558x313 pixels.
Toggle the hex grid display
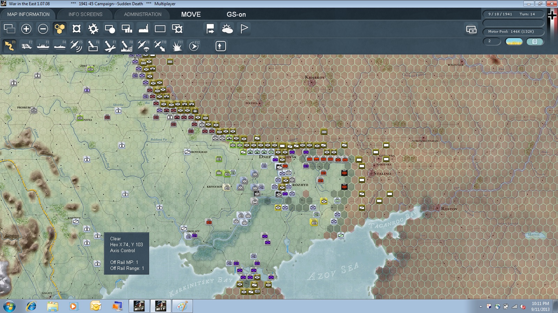[60, 29]
